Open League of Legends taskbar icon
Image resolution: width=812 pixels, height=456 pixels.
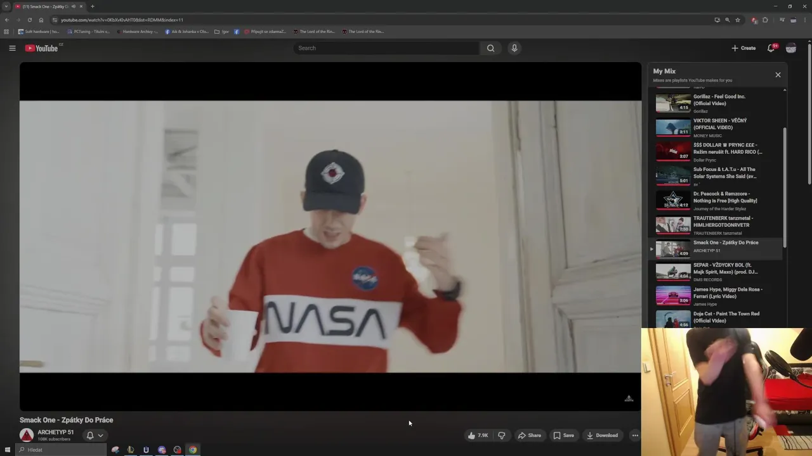tap(131, 450)
